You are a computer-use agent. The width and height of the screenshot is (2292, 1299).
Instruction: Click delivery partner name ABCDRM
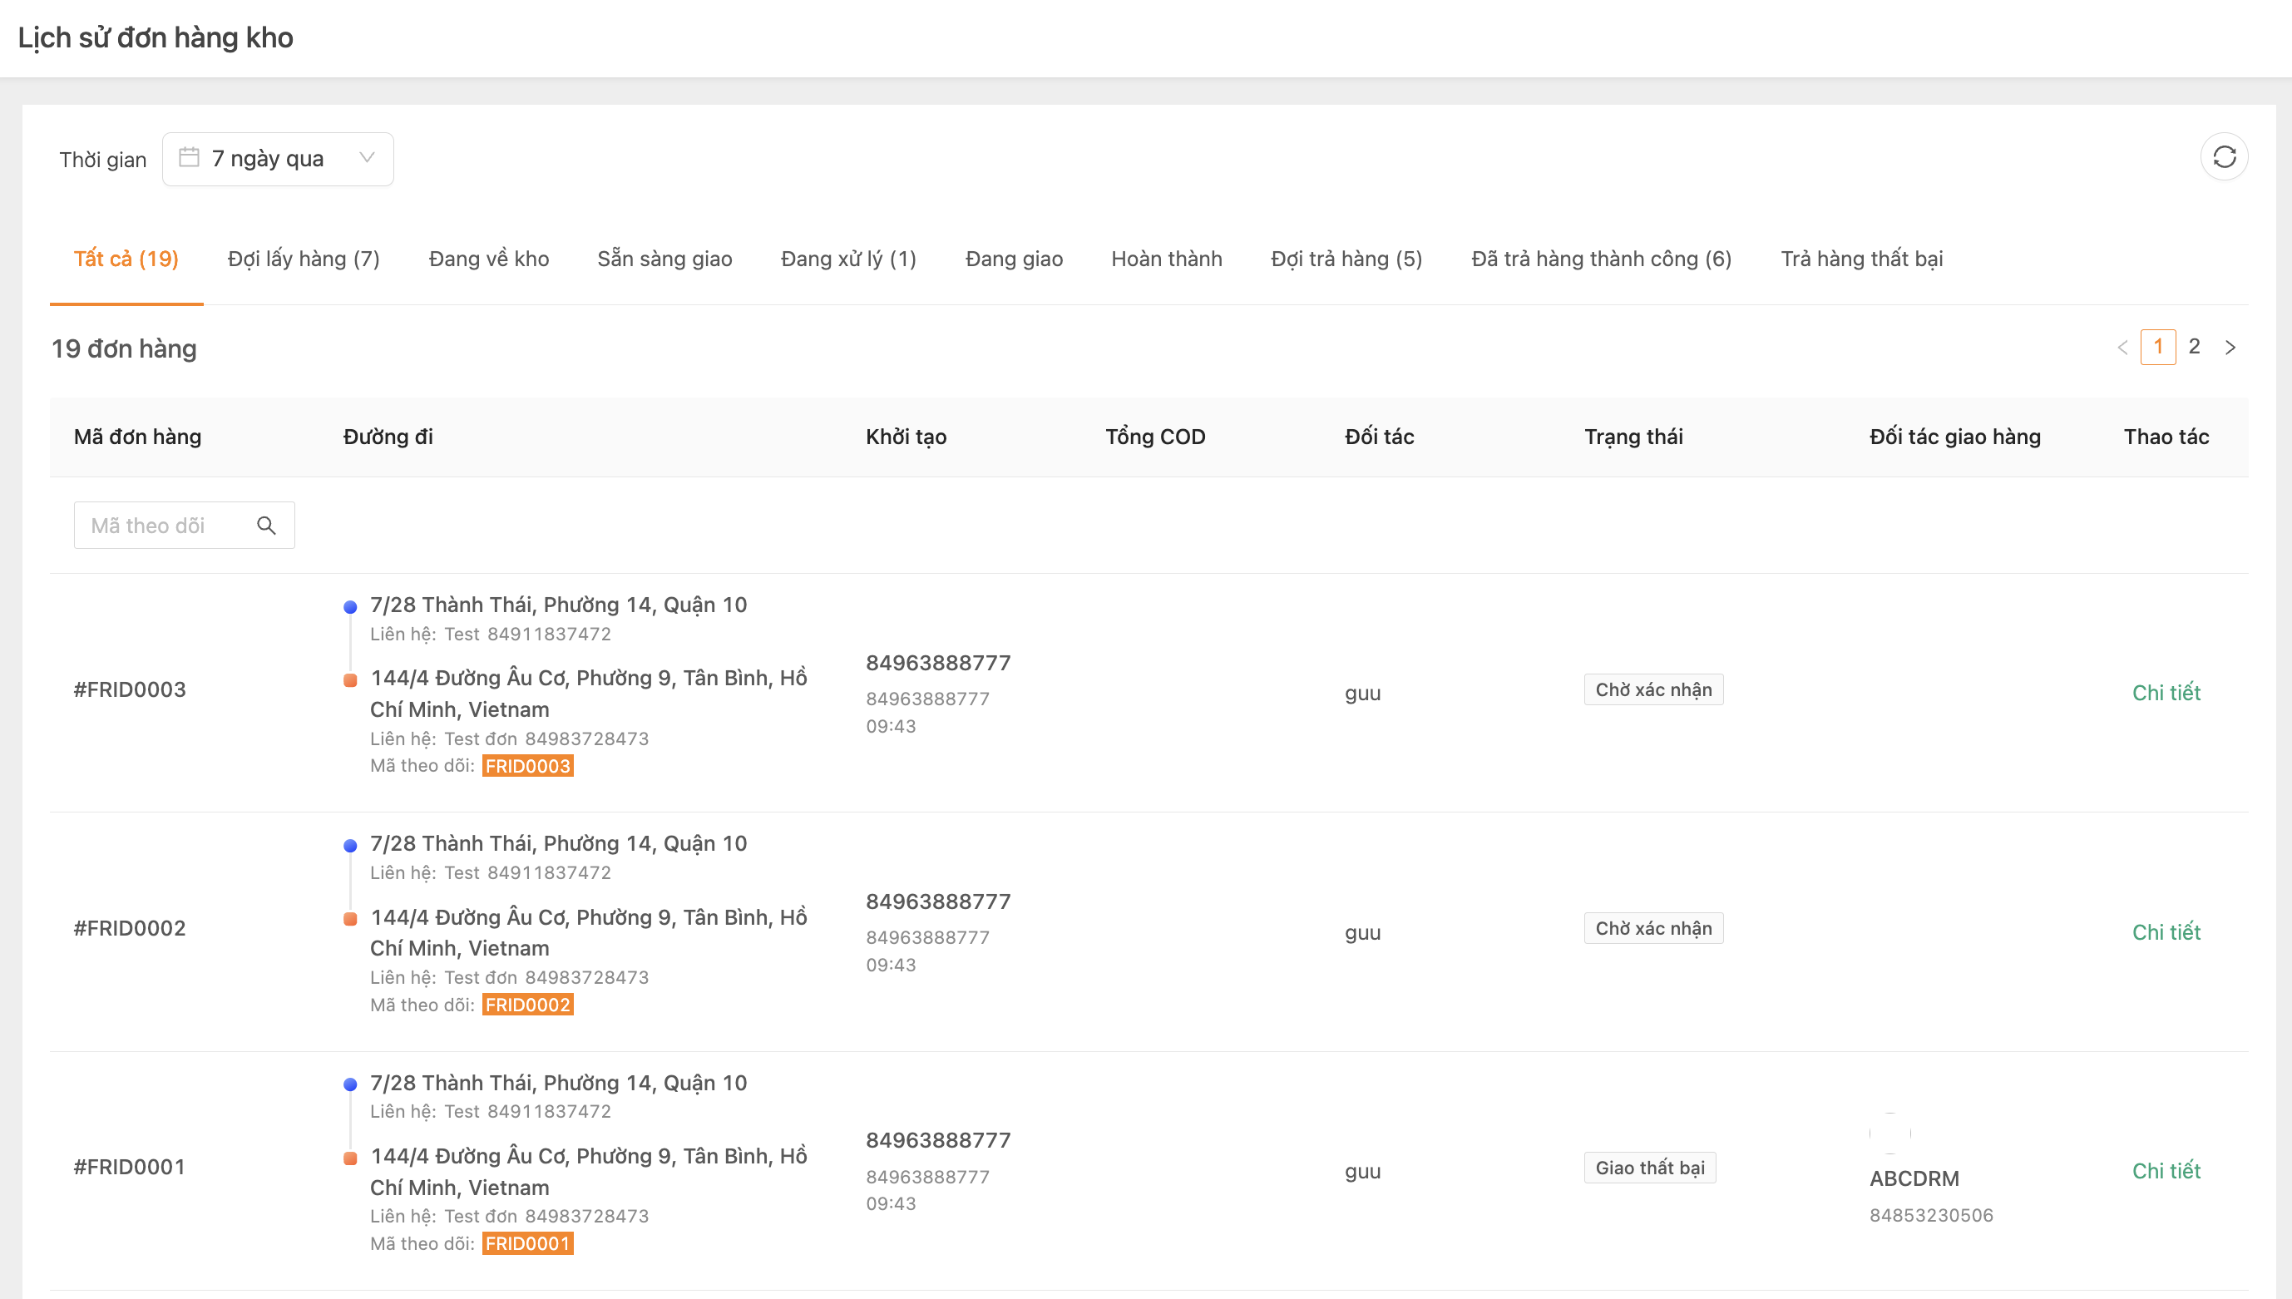(1914, 1178)
